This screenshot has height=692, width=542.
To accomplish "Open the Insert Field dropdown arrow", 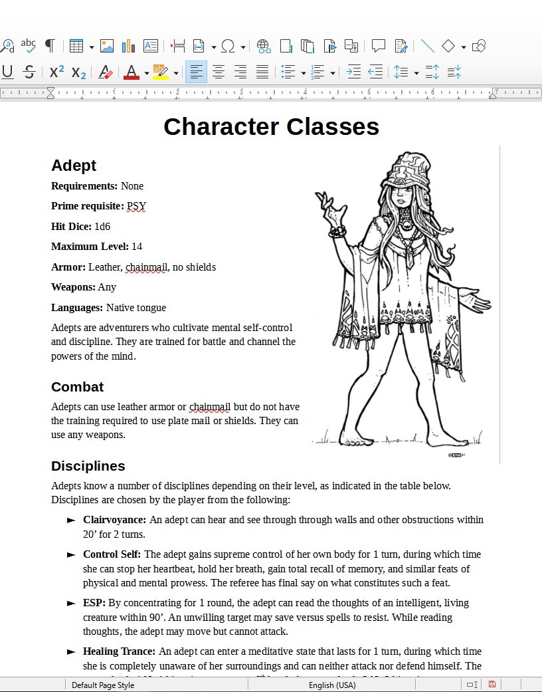I will pos(213,47).
